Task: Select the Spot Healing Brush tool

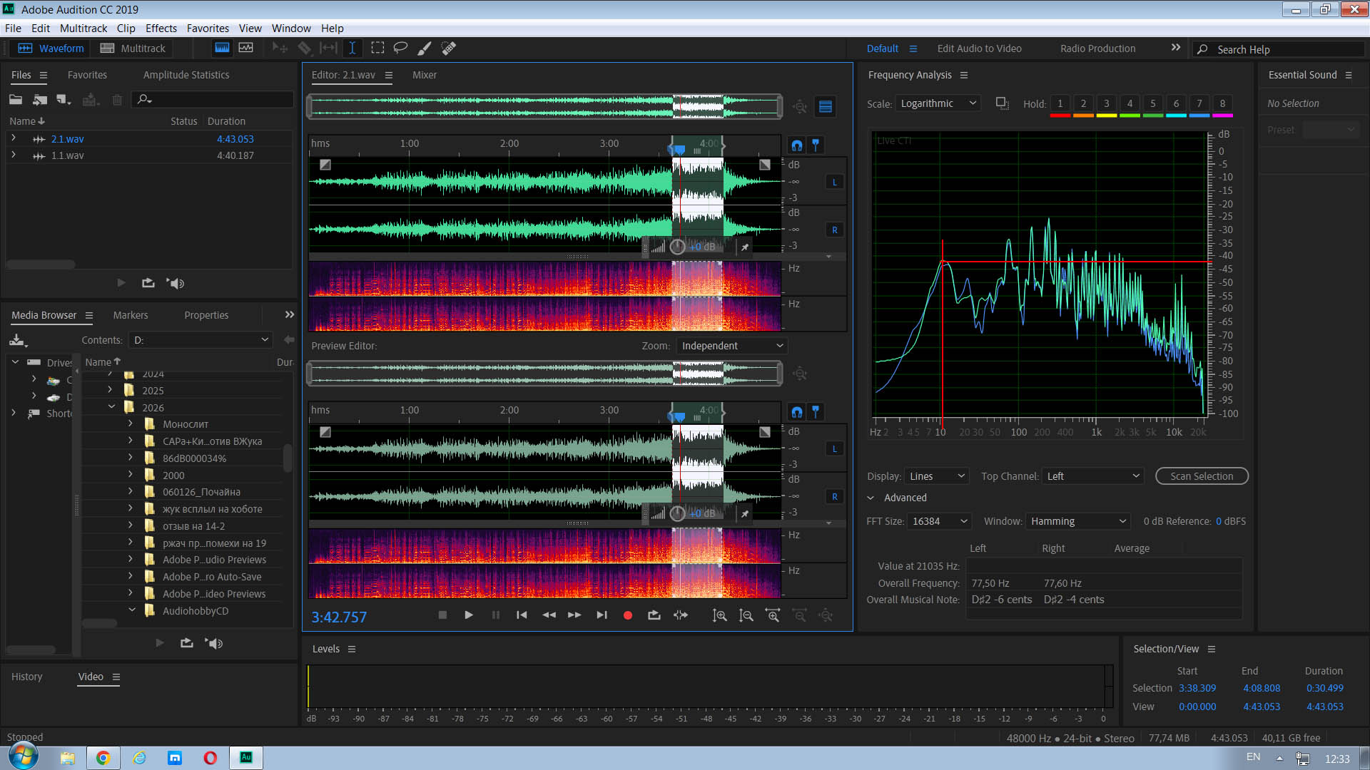Action: pos(448,48)
